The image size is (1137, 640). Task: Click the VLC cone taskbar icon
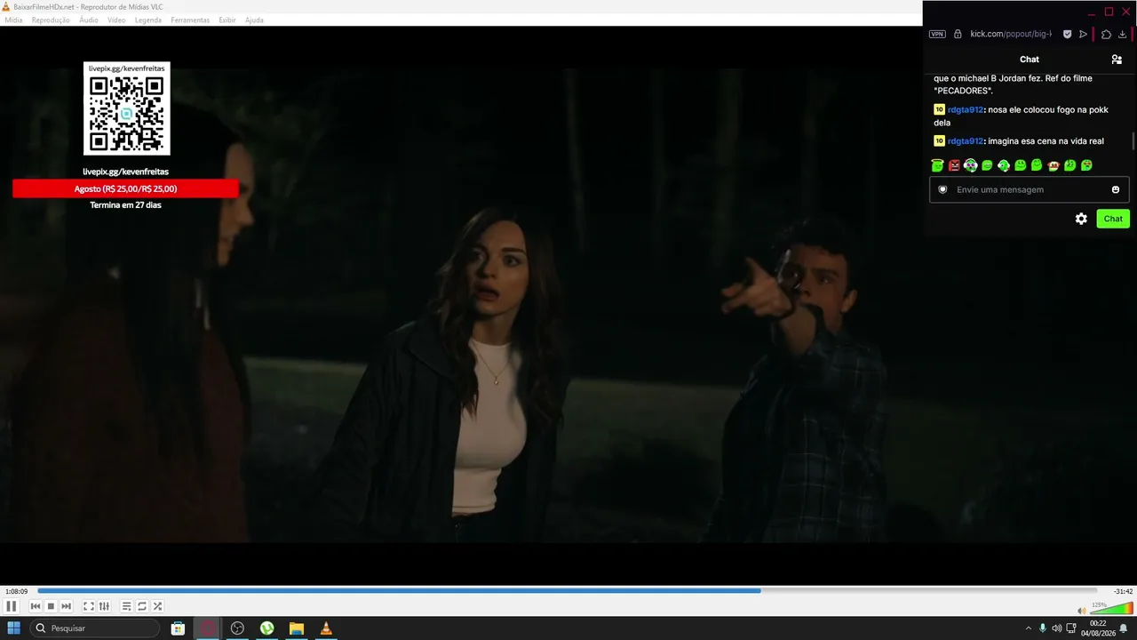(326, 628)
